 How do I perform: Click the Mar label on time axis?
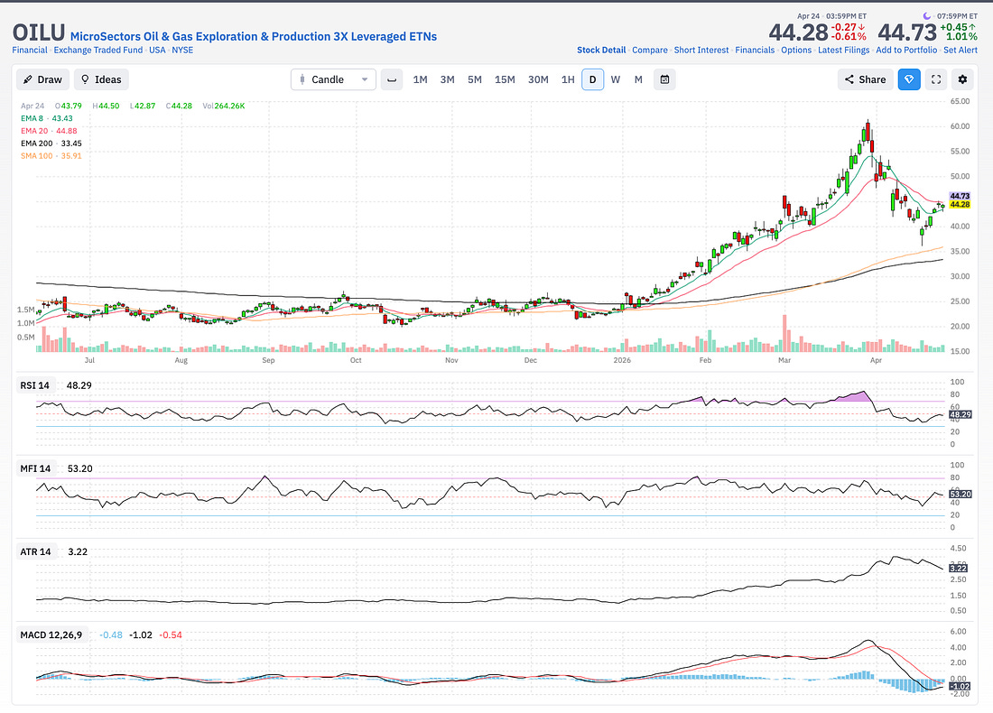click(x=784, y=360)
